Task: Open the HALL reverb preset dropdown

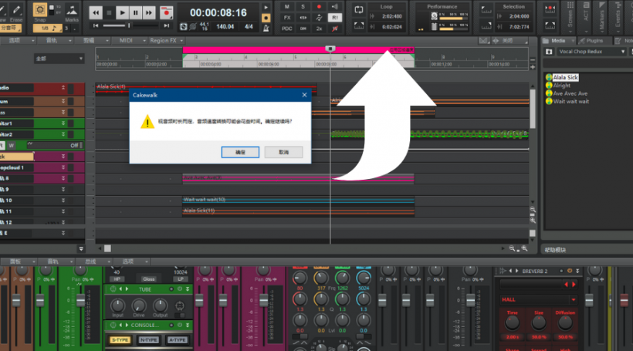Action: click(538, 300)
